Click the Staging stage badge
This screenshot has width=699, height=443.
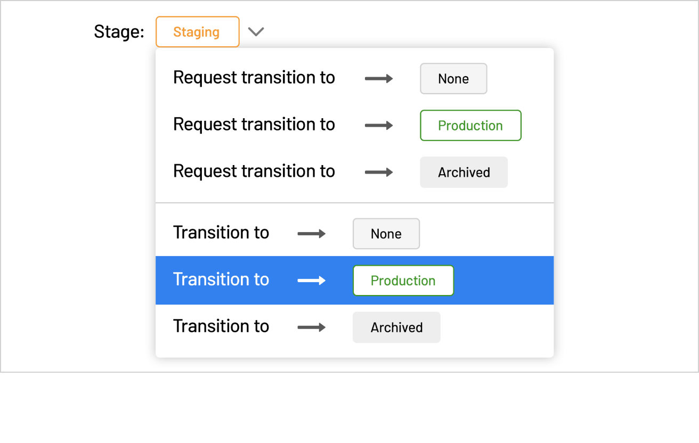pyautogui.click(x=197, y=32)
